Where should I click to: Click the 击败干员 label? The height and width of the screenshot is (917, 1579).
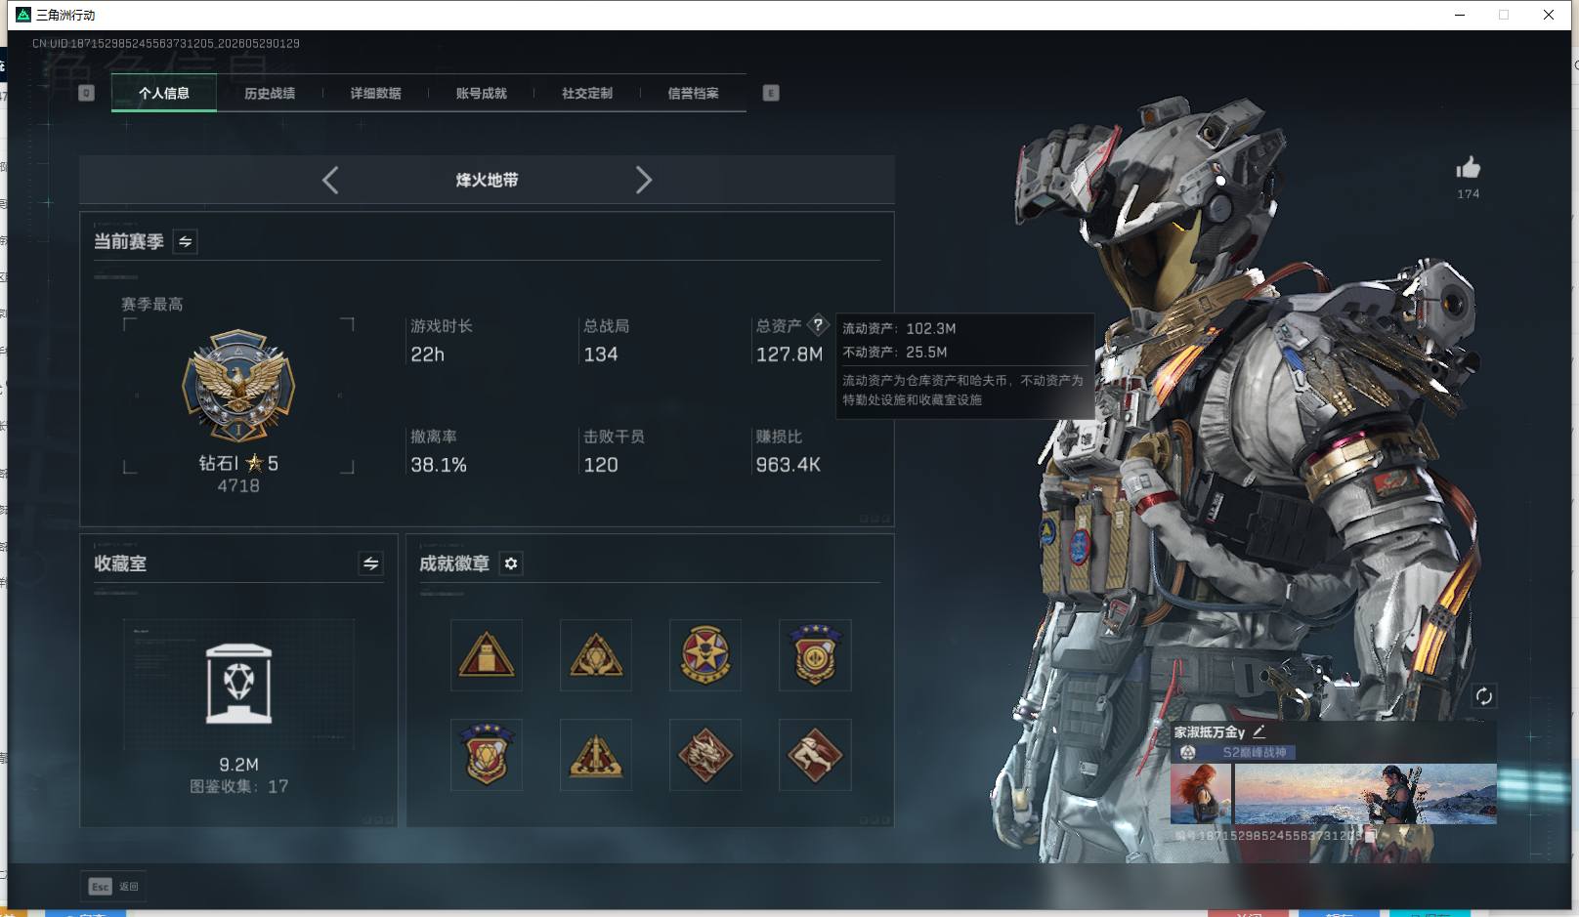point(614,437)
